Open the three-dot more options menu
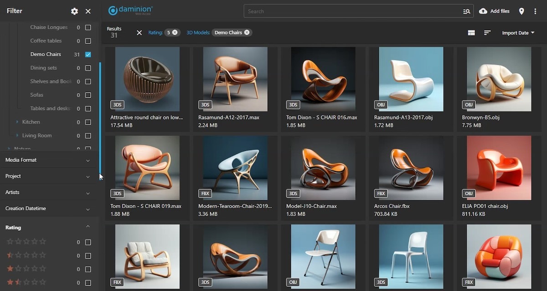Image resolution: width=547 pixels, height=291 pixels. 535,11
